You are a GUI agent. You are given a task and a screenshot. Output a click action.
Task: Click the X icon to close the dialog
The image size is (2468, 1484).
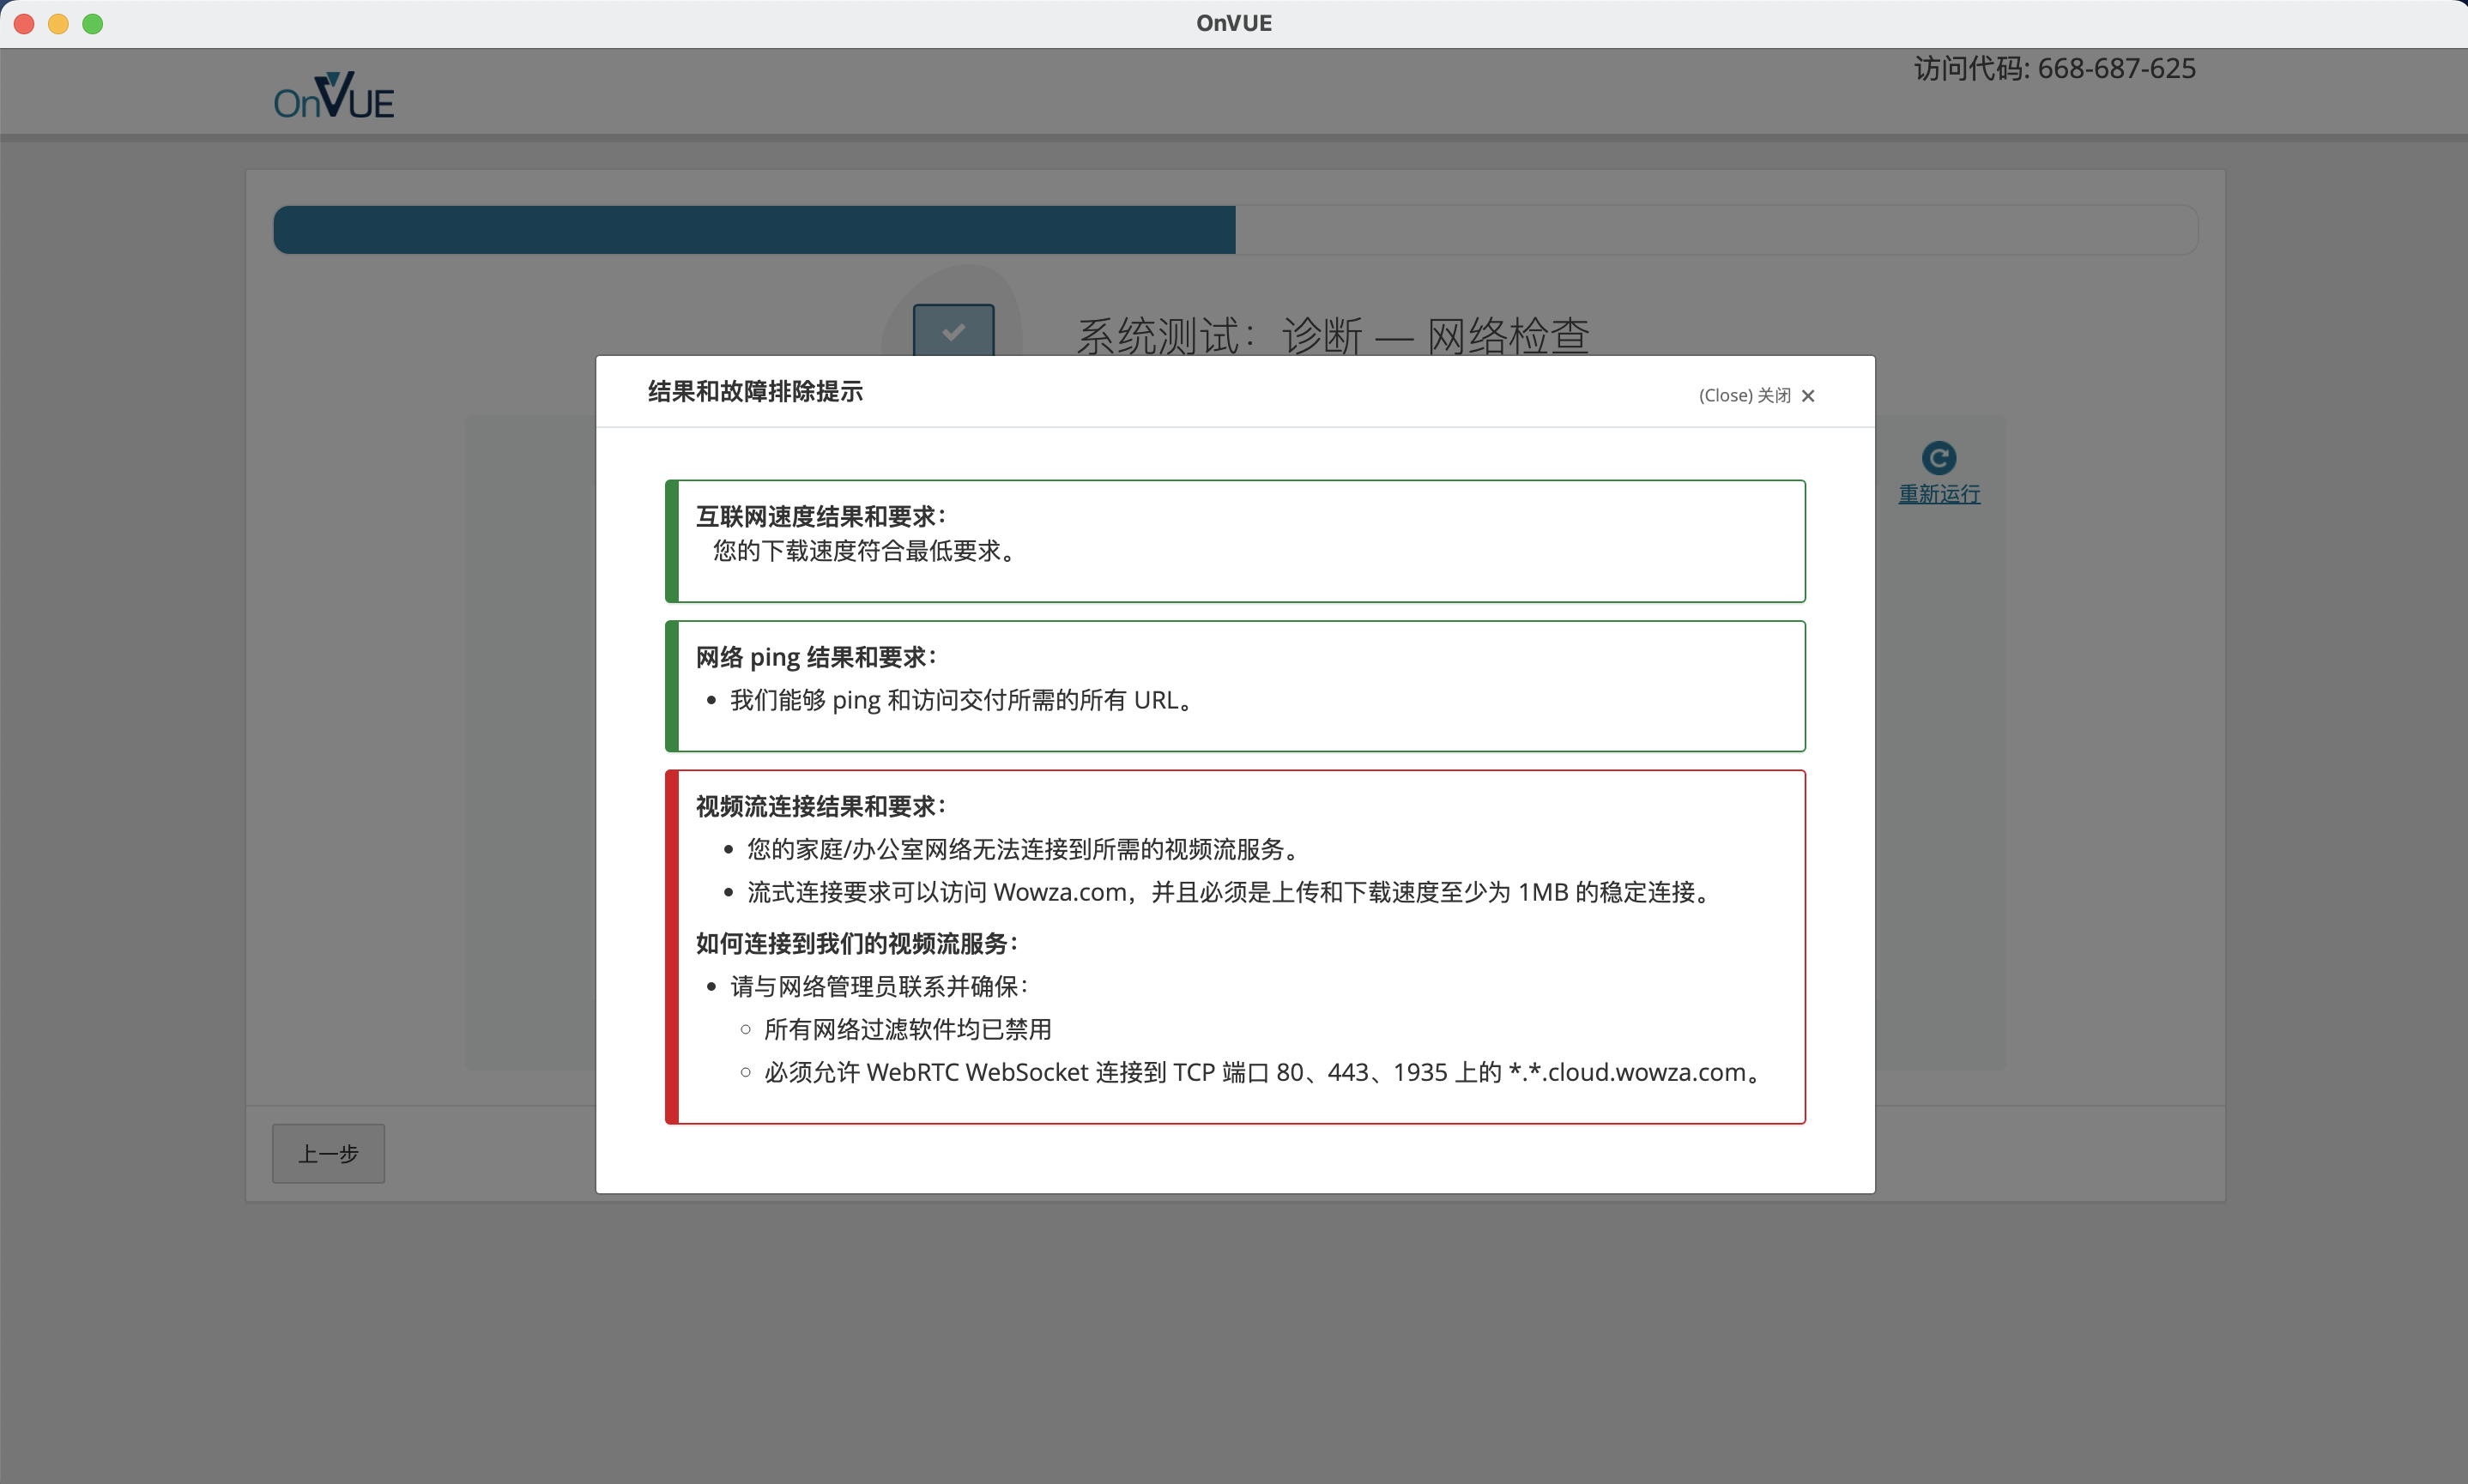pyautogui.click(x=1808, y=396)
